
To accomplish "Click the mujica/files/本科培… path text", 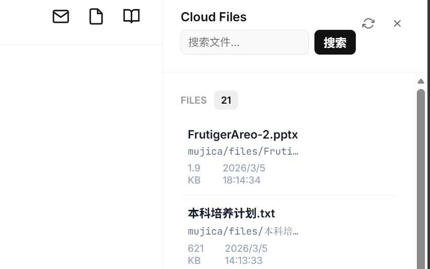I will pyautogui.click(x=243, y=232).
